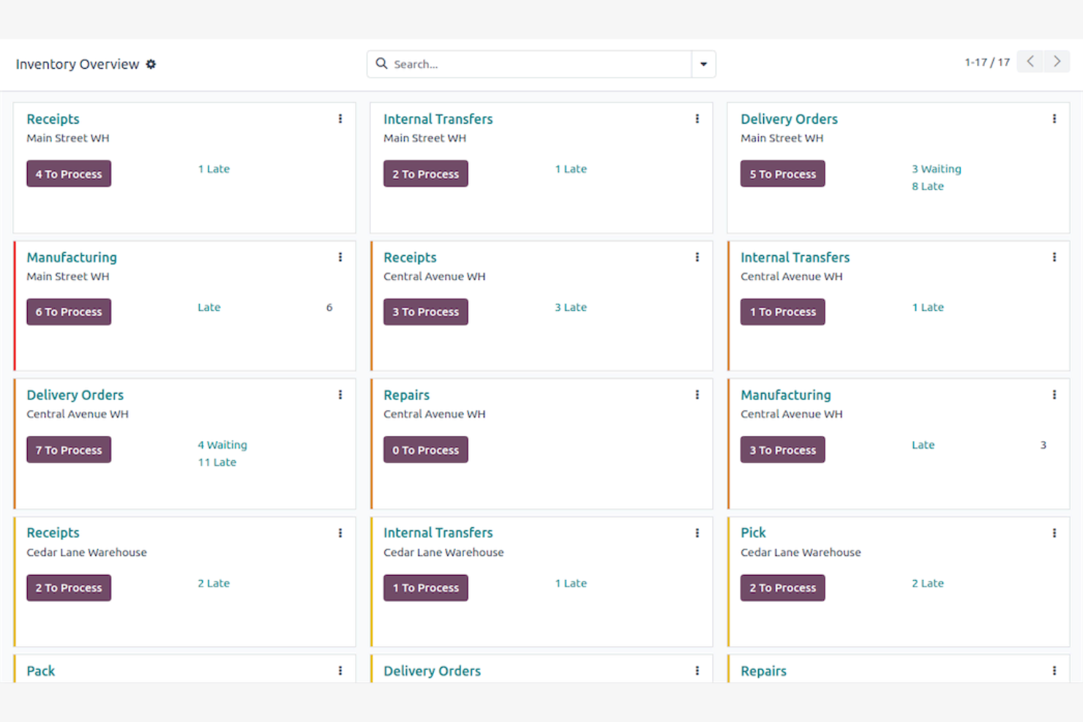Open the kebab menu on the bottom Delivery Orders card
Image resolution: width=1083 pixels, height=722 pixels.
pyautogui.click(x=697, y=670)
